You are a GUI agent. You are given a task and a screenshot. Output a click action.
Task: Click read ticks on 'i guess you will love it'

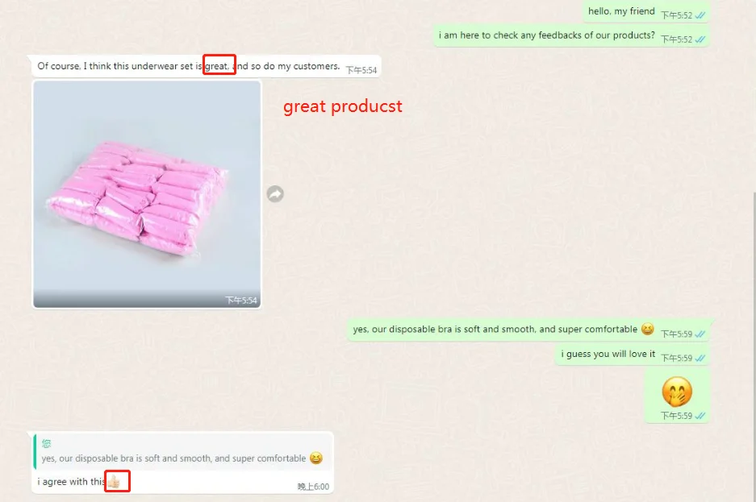(700, 358)
